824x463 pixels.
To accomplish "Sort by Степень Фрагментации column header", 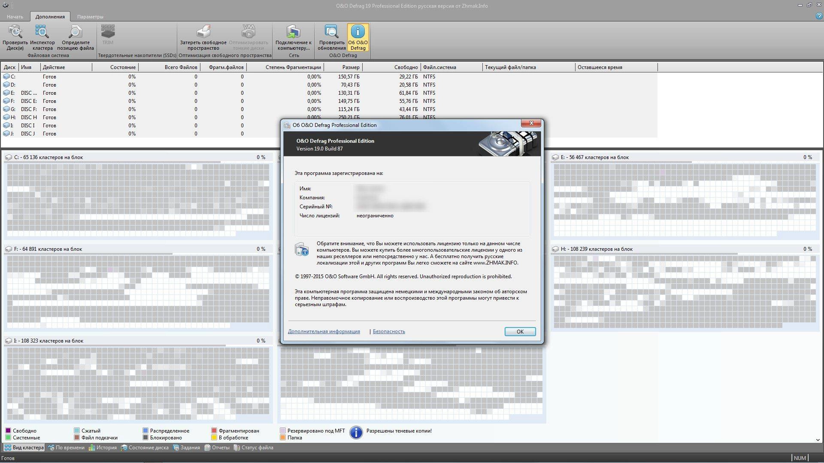I will pyautogui.click(x=285, y=67).
